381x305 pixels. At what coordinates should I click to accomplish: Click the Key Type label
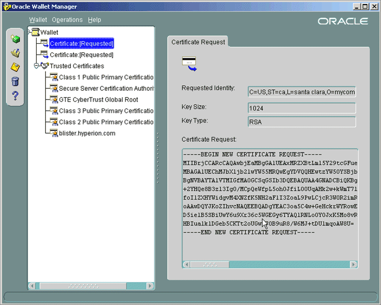coord(195,120)
